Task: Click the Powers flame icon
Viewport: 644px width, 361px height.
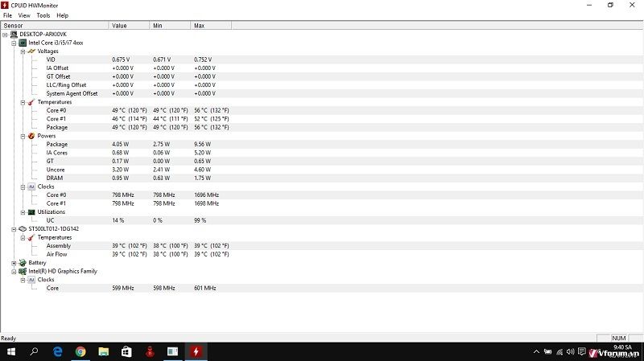Action: (x=31, y=136)
